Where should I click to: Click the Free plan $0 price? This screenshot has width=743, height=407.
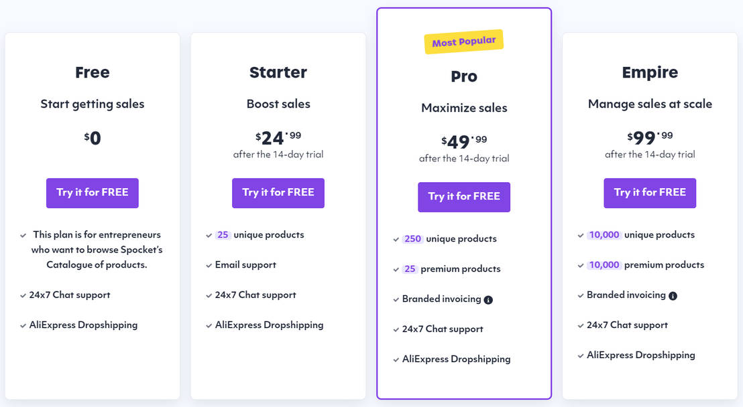click(93, 139)
